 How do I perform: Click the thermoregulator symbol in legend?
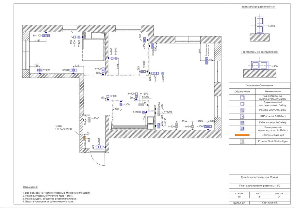pos(242,129)
